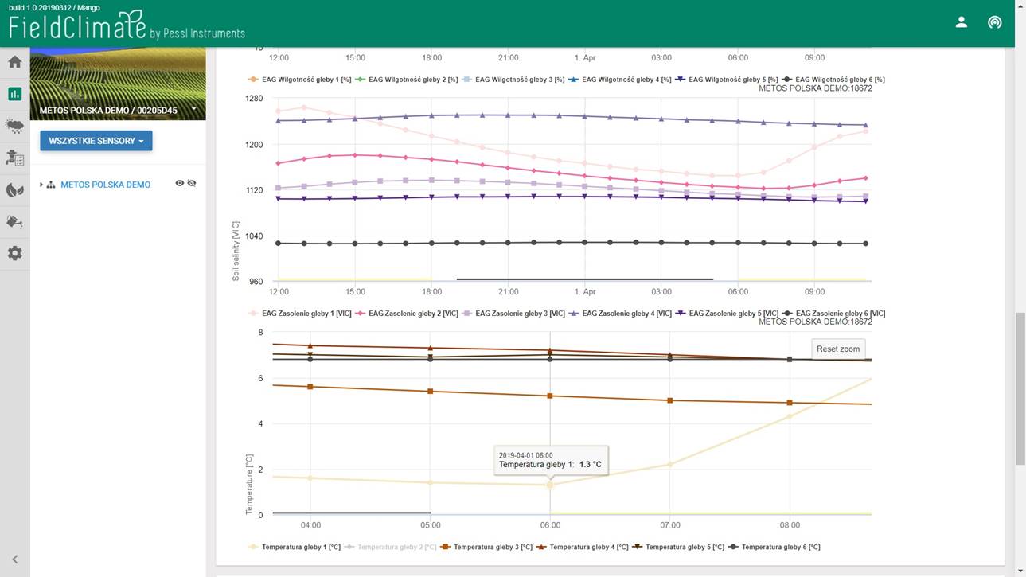Open the Home dashboard sidebar icon

[x=14, y=62]
